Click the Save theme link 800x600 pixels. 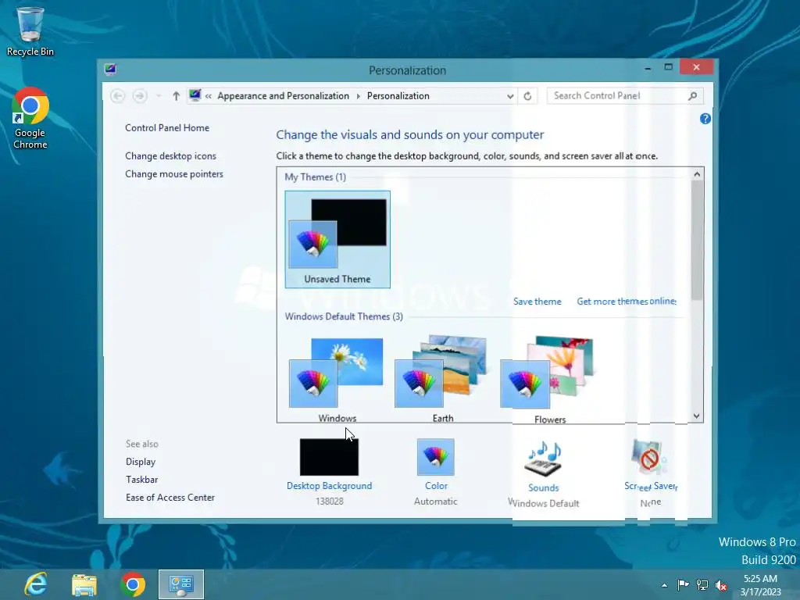537,302
